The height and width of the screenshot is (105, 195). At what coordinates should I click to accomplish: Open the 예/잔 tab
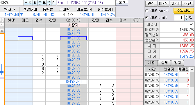point(163,4)
